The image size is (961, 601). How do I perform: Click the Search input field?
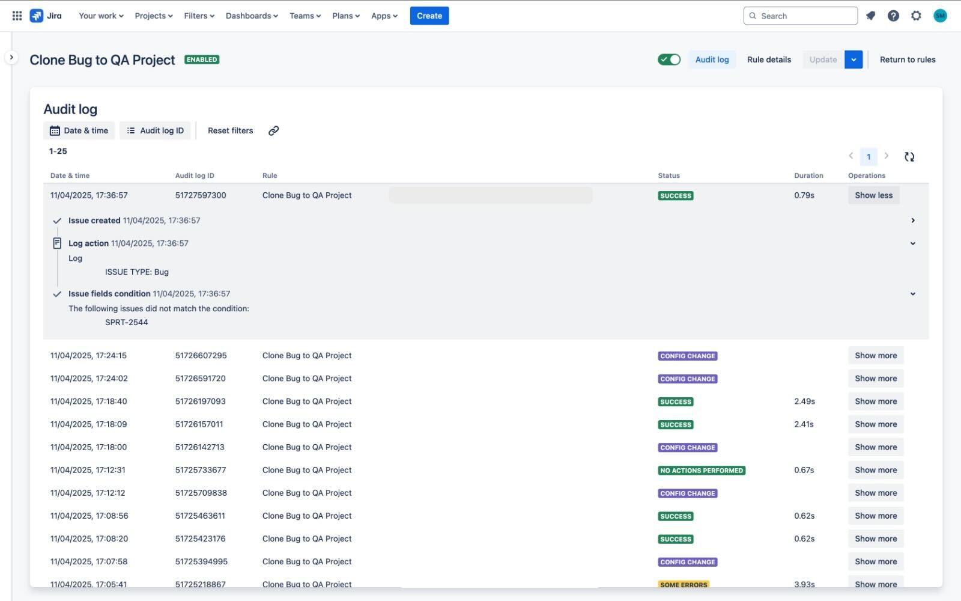click(x=800, y=16)
